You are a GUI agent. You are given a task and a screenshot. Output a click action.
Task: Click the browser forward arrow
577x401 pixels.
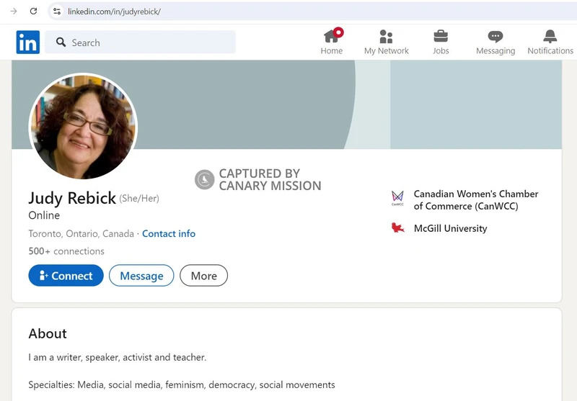coord(14,11)
